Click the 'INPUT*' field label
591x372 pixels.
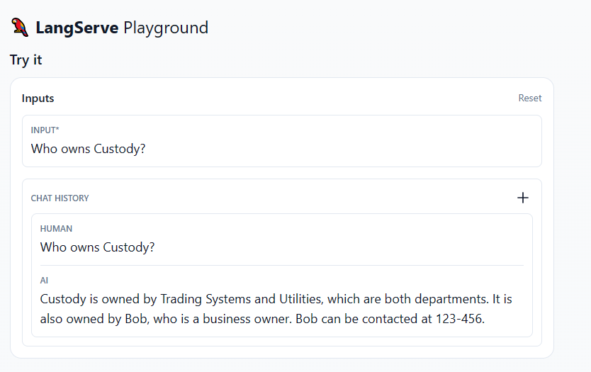[x=45, y=130]
